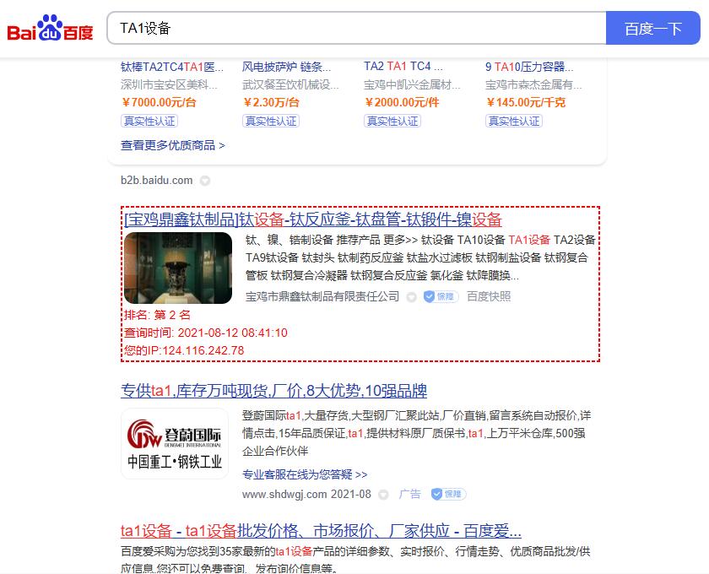
Task: Click price ¥145.00元/千克
Action: tap(526, 102)
